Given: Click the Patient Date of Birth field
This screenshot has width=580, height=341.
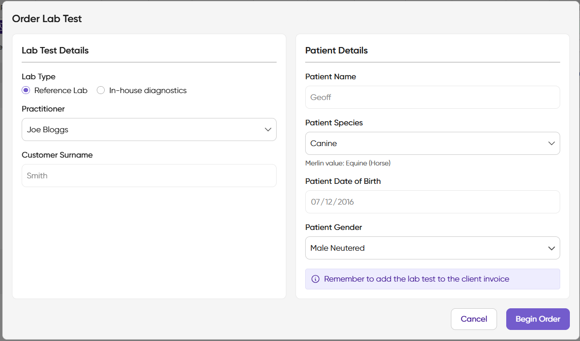Looking at the screenshot, I should click(x=432, y=202).
